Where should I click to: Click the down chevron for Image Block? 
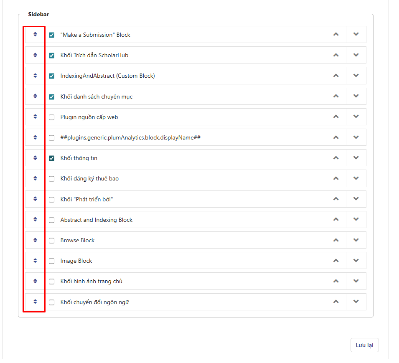356,260
